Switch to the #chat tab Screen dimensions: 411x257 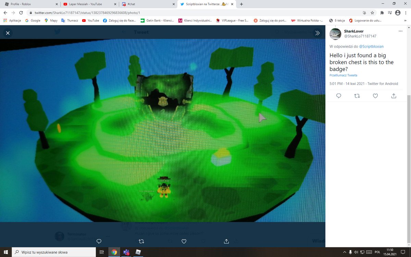tap(148, 4)
